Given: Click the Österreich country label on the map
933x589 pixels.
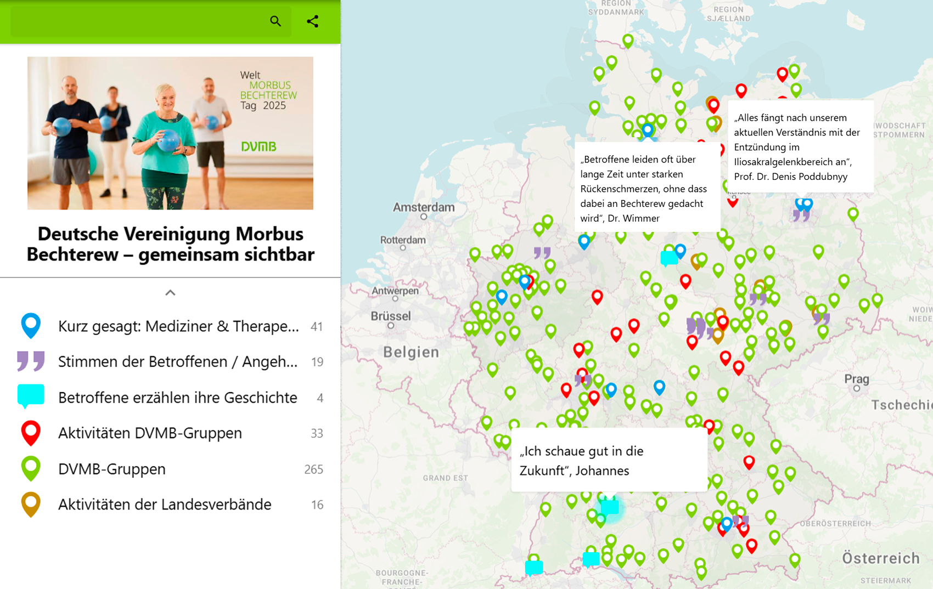Looking at the screenshot, I should pos(881,558).
